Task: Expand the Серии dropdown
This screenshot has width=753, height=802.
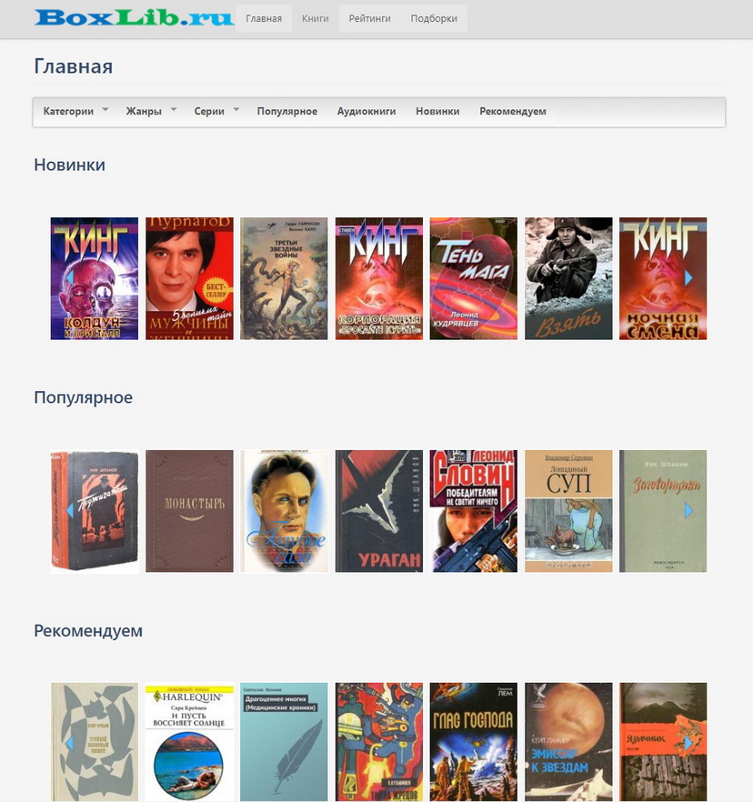Action: point(216,111)
